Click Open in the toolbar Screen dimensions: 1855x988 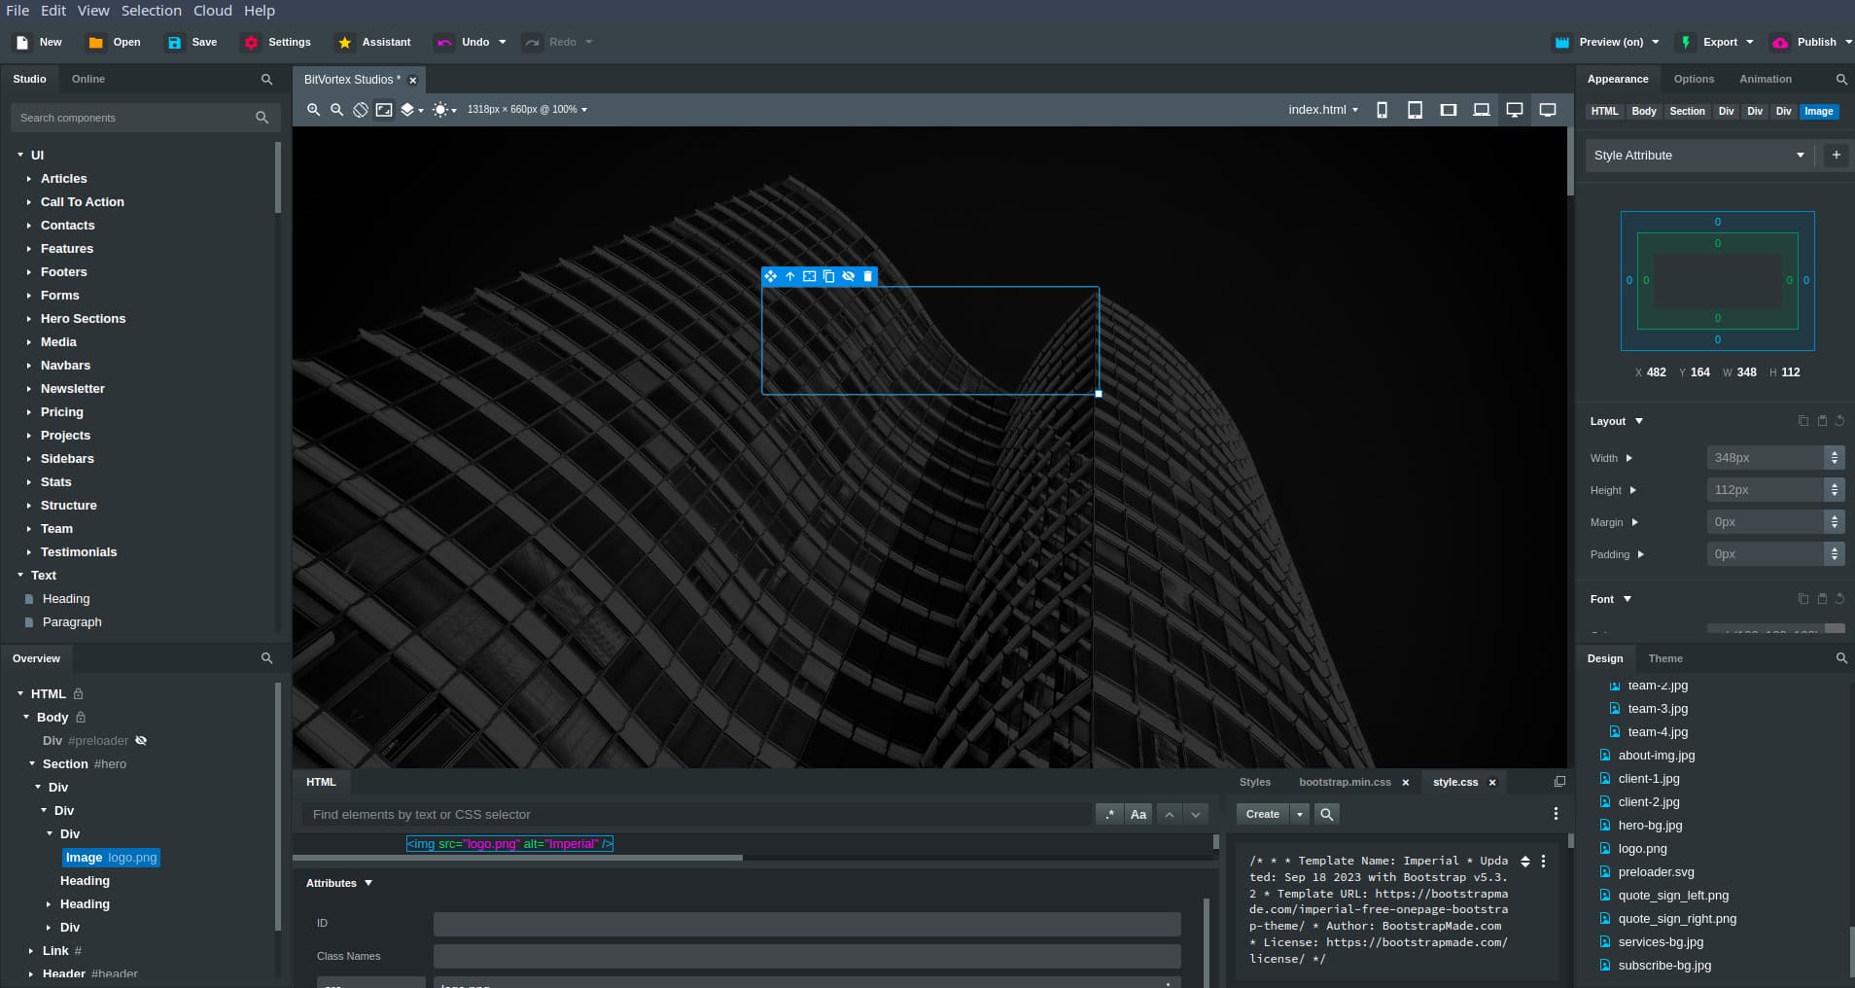click(114, 42)
